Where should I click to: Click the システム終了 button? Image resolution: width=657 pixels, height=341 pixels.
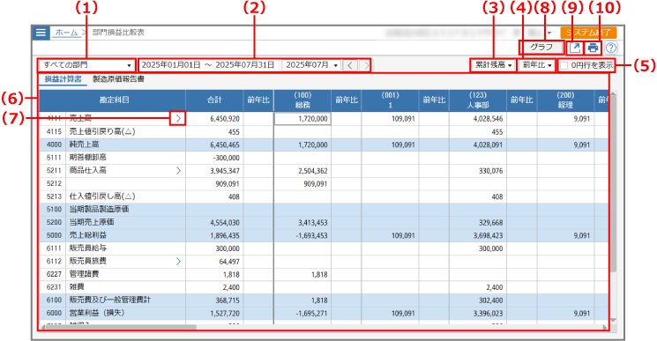589,33
